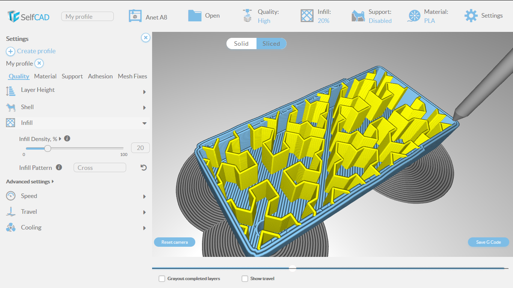The height and width of the screenshot is (288, 513).
Task: Expand the Shell section arrow
Action: 145,108
